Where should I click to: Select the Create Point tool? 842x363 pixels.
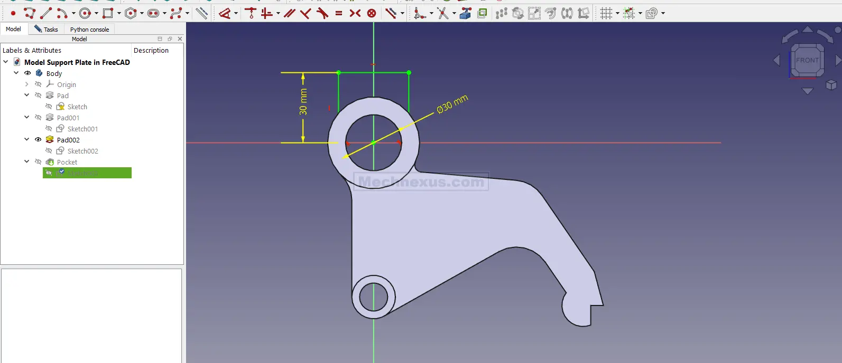pyautogui.click(x=13, y=13)
